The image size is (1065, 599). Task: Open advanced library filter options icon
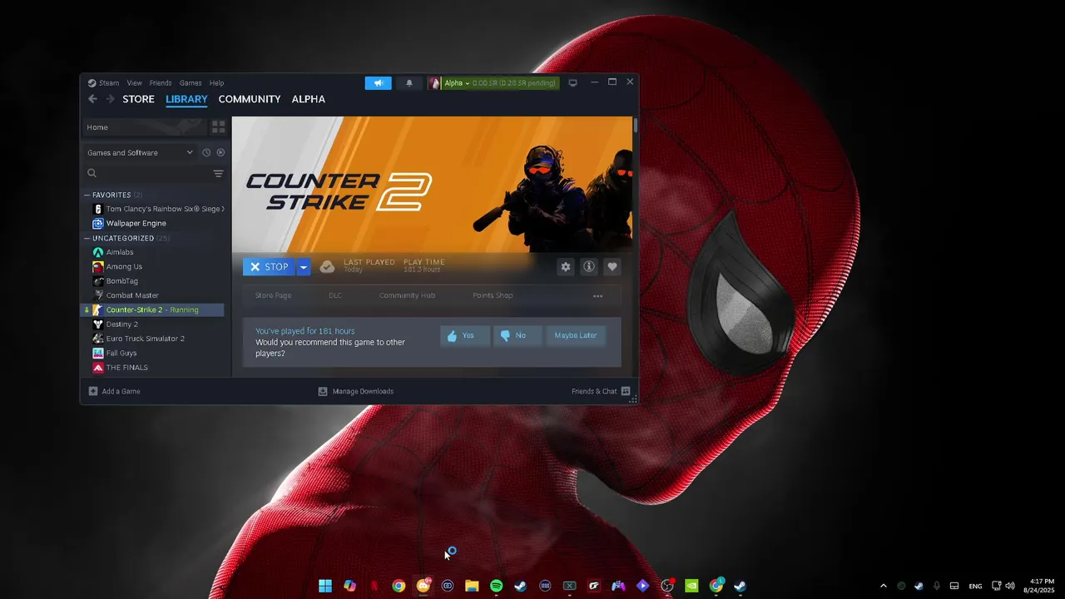coord(218,173)
